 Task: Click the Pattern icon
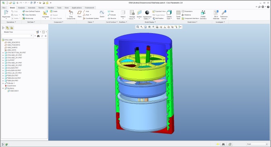tap(123, 13)
